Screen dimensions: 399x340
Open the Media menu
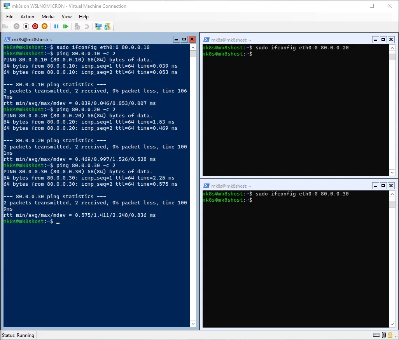tap(48, 17)
